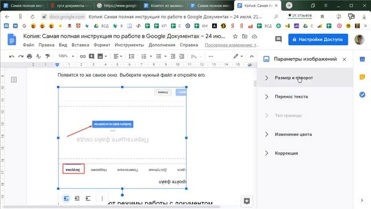This screenshot has height=209, width=371.
Task: Select the break text image option
Action: pyautogui.click(x=88, y=199)
